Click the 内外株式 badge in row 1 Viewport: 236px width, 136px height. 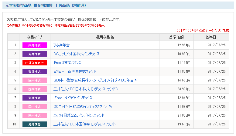coord(35,45)
